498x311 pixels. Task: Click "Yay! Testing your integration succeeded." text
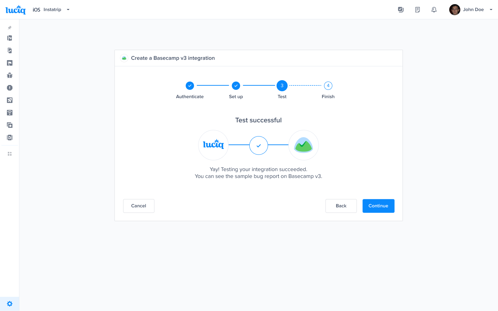click(x=259, y=169)
